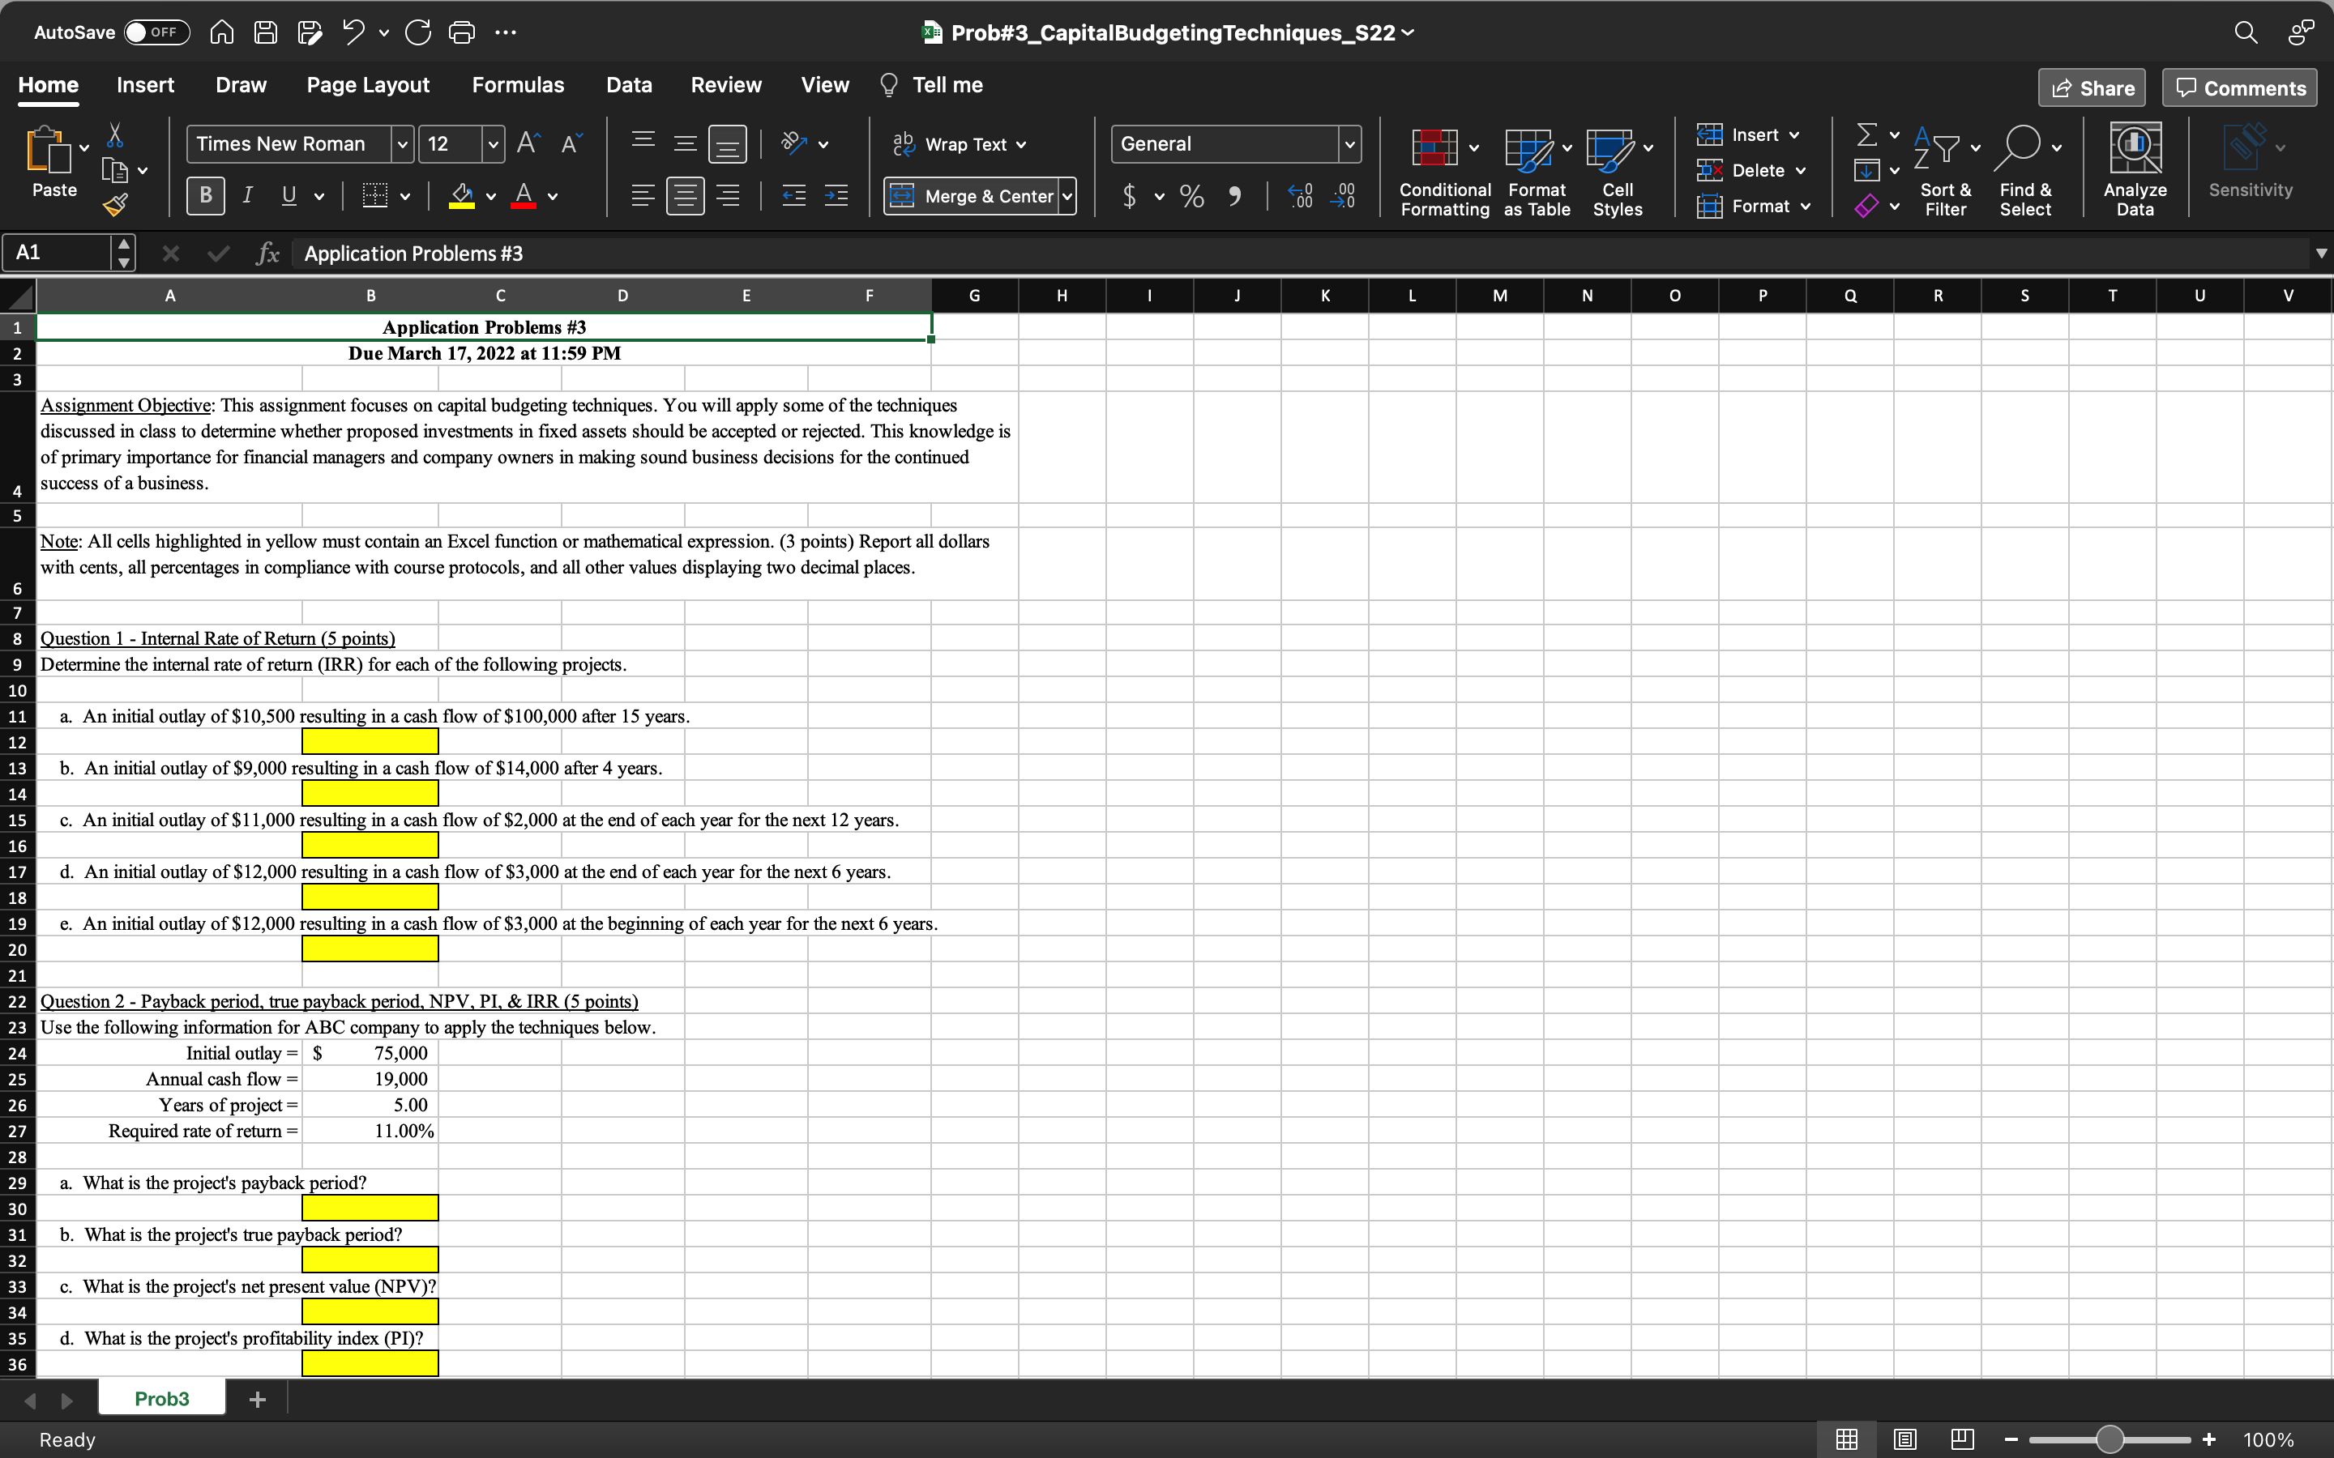Screen dimensions: 2334x1458
Task: Select the Prob3 sheet tab
Action: (162, 1398)
